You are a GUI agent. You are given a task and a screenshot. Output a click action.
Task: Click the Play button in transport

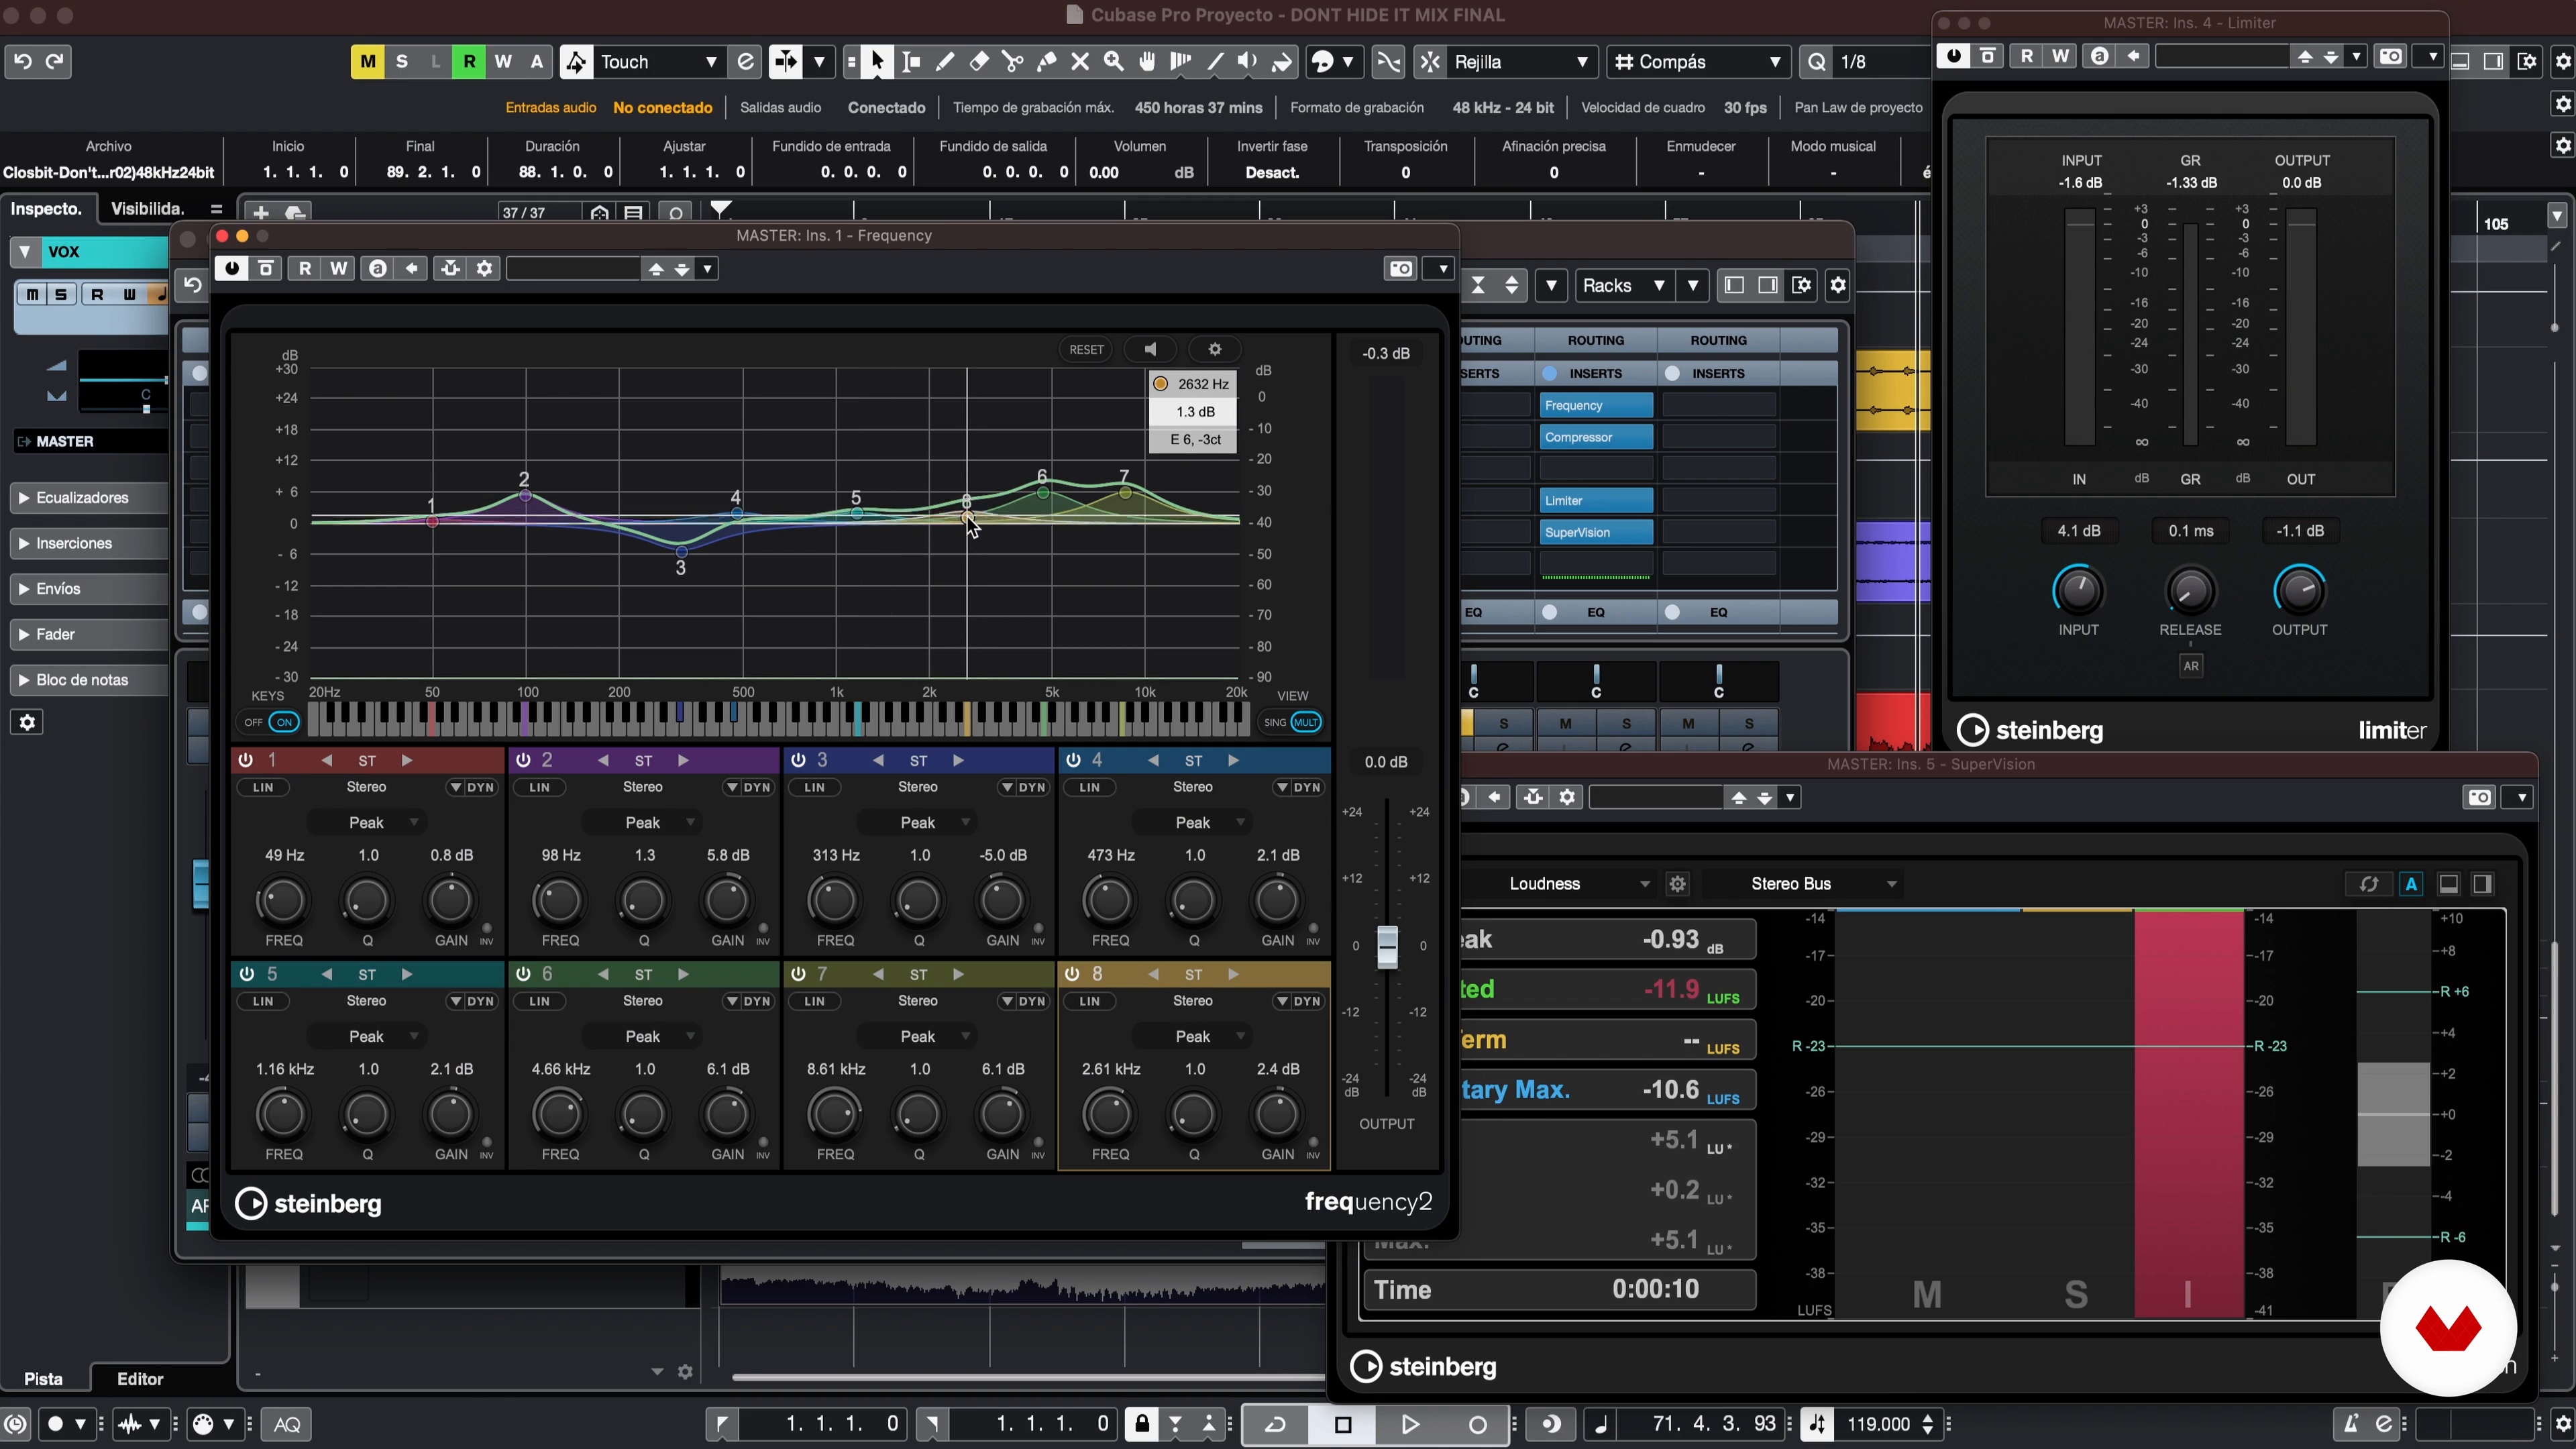[1410, 1424]
